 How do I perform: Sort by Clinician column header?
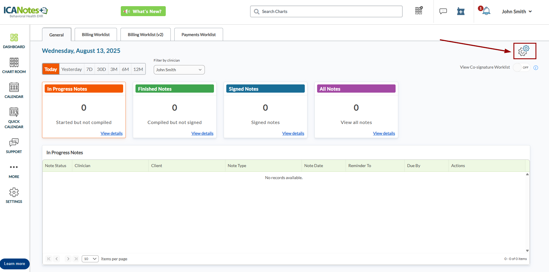(x=111, y=166)
